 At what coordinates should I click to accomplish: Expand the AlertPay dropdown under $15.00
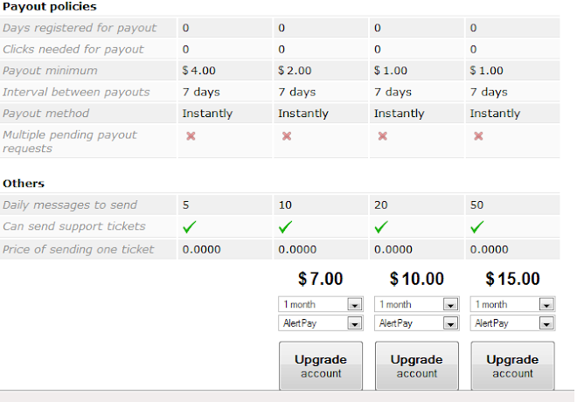coord(512,323)
